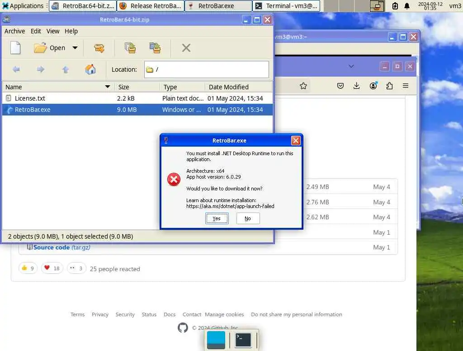Click the Manage cookies footer link
Image resolution: width=463 pixels, height=351 pixels.
(224, 314)
